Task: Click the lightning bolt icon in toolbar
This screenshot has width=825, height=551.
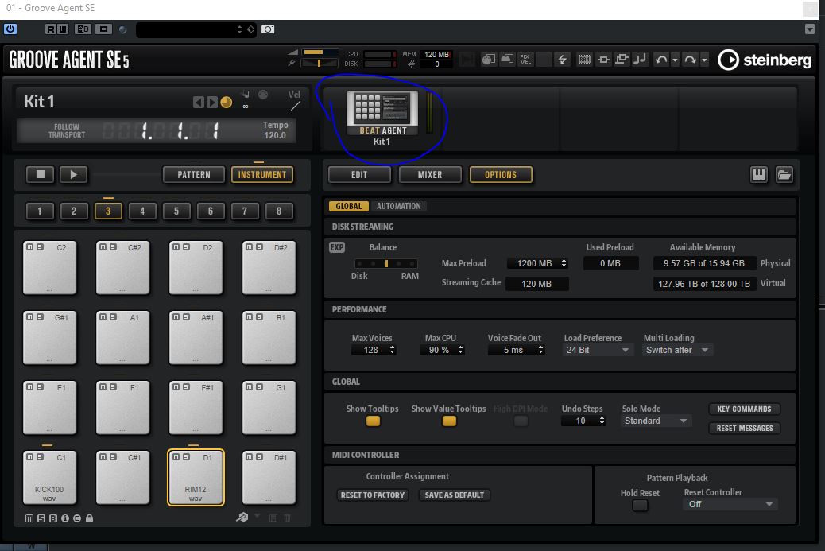Action: point(563,60)
